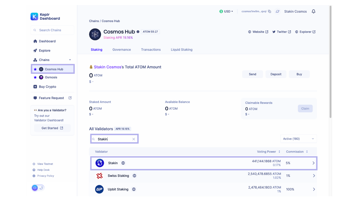Click the Search Chains field
The height and width of the screenshot is (201, 359).
tap(52, 30)
